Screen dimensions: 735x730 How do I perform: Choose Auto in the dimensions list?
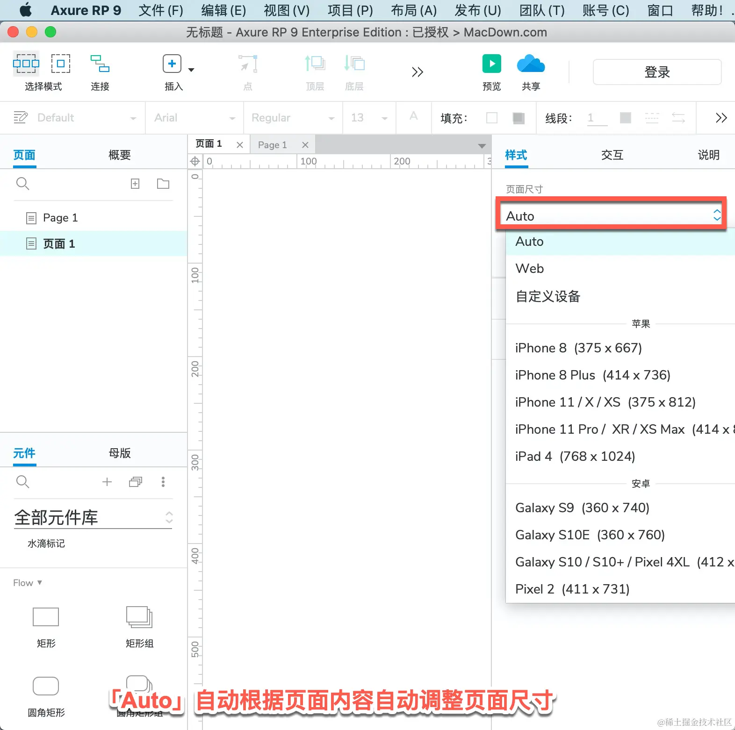(620, 242)
